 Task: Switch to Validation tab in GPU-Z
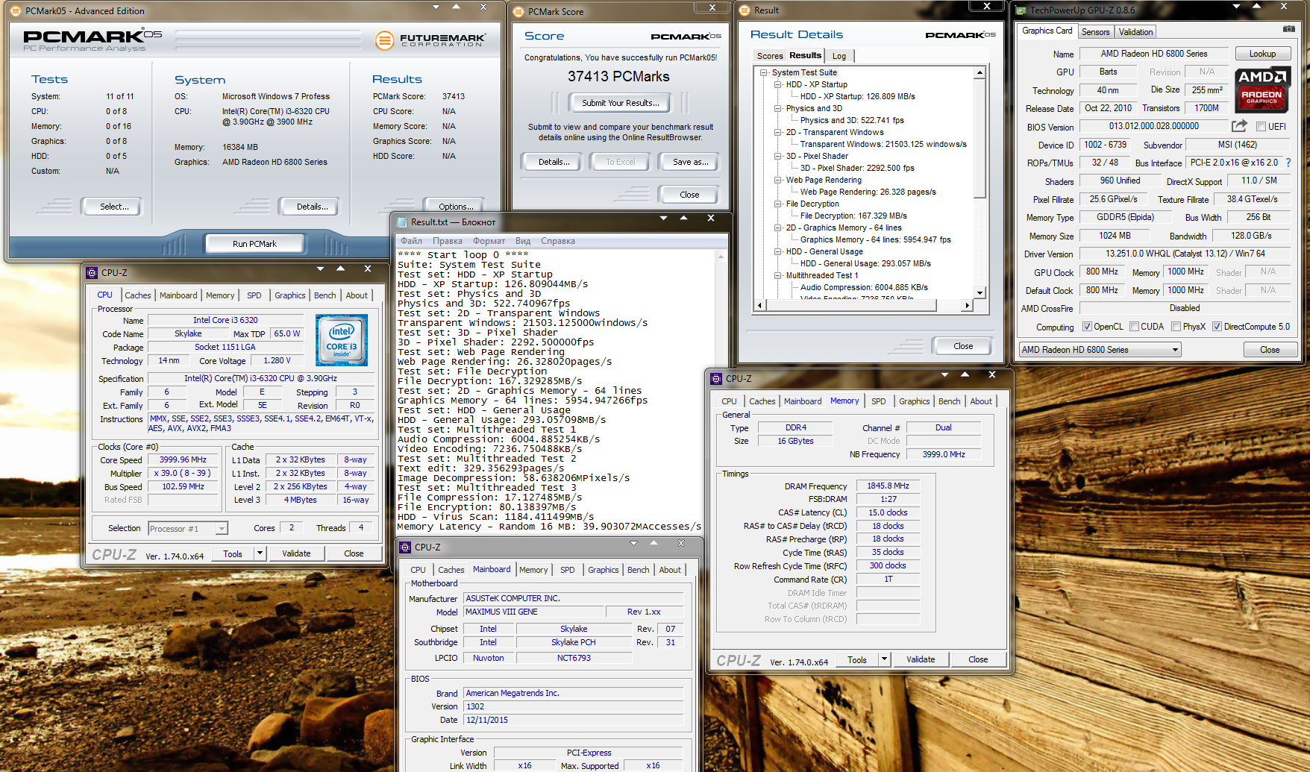[x=1135, y=32]
